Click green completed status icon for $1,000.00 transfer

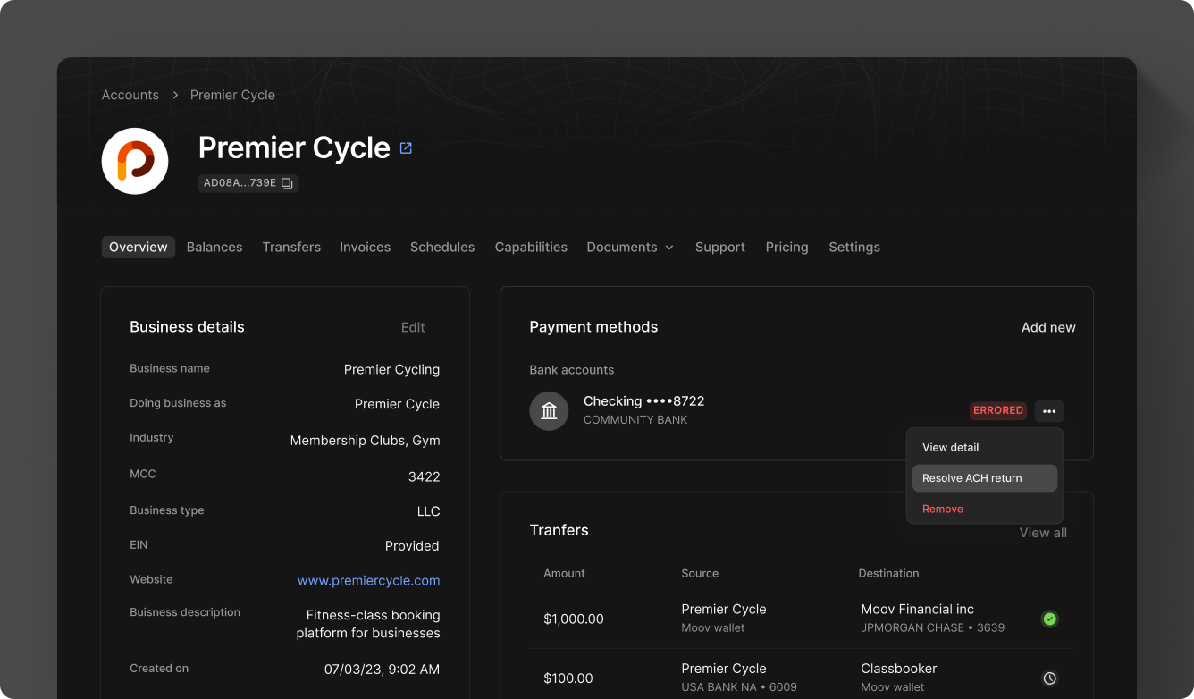1050,619
